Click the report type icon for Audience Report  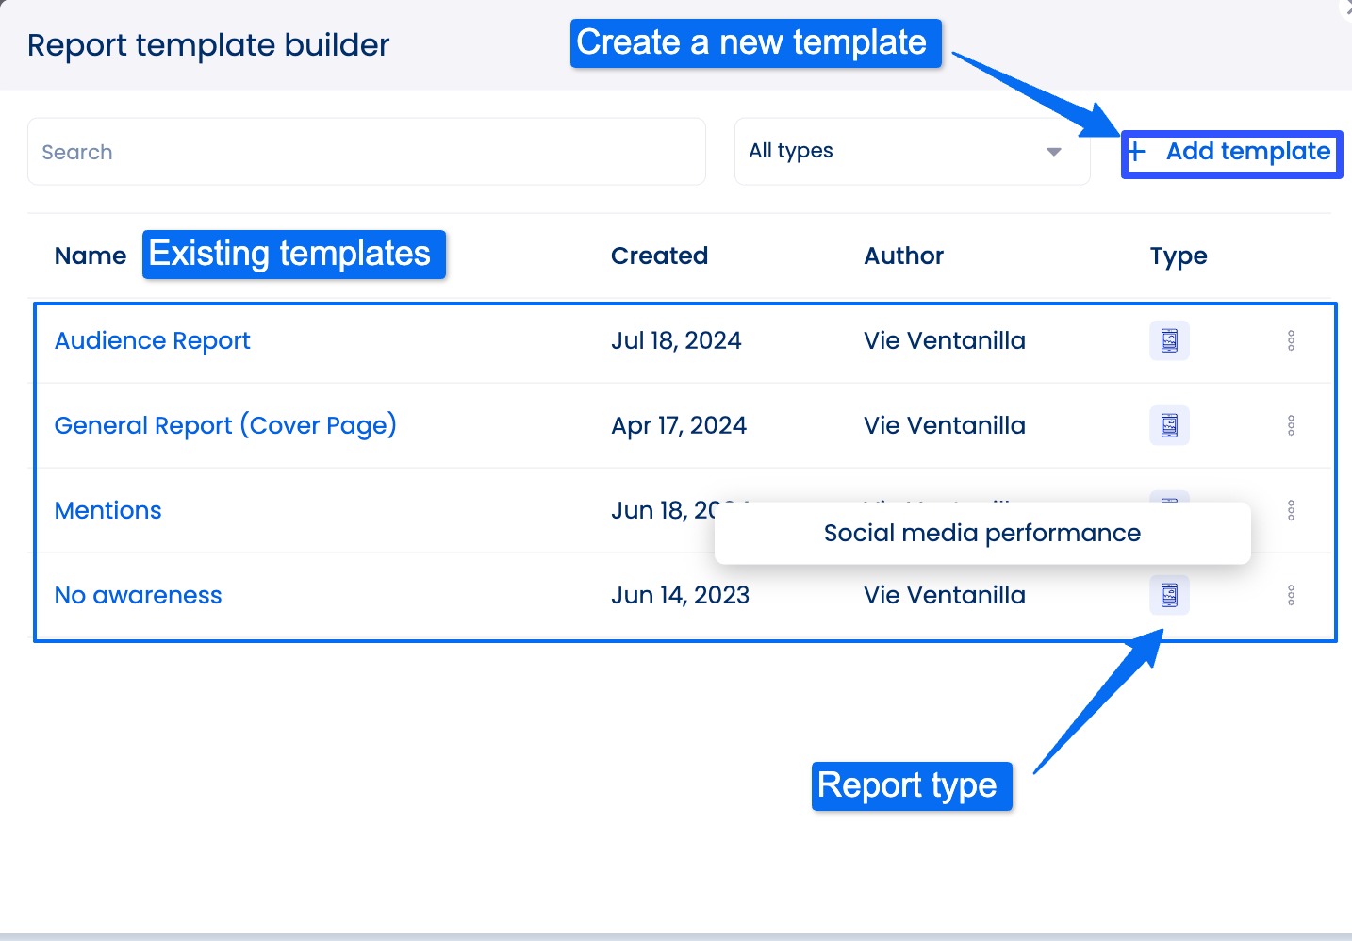click(1168, 340)
